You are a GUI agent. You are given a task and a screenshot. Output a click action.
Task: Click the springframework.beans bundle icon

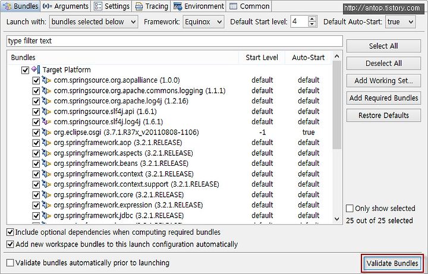coord(46,163)
